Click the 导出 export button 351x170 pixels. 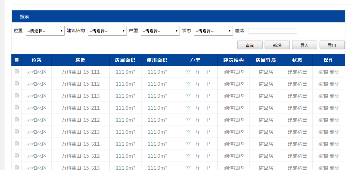click(x=332, y=45)
